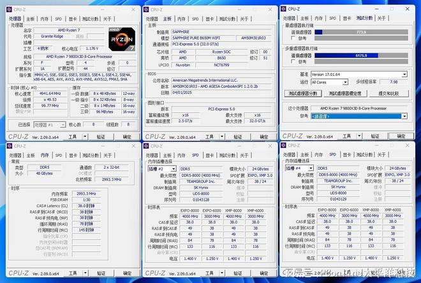
Task: Click the CPU-Z title icon in the mainboard window
Action: click(x=146, y=10)
